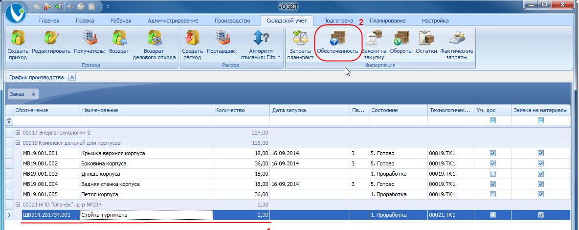Viewport: 579px width, 230px height.
Task: Expand order 00017 ЭнергоТехнологии-2
Action: 18,133
